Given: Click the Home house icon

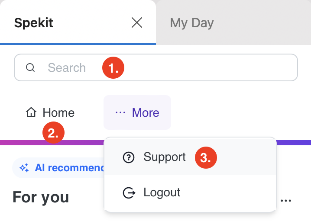Looking at the screenshot, I should click(31, 112).
